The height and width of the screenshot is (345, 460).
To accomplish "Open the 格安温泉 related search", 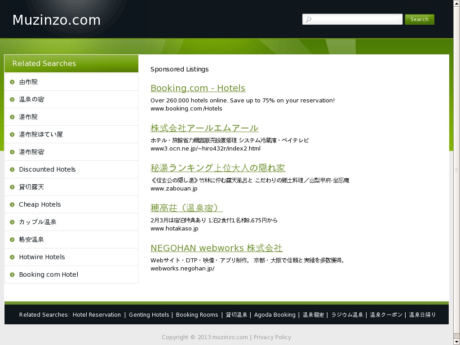I will tap(31, 240).
